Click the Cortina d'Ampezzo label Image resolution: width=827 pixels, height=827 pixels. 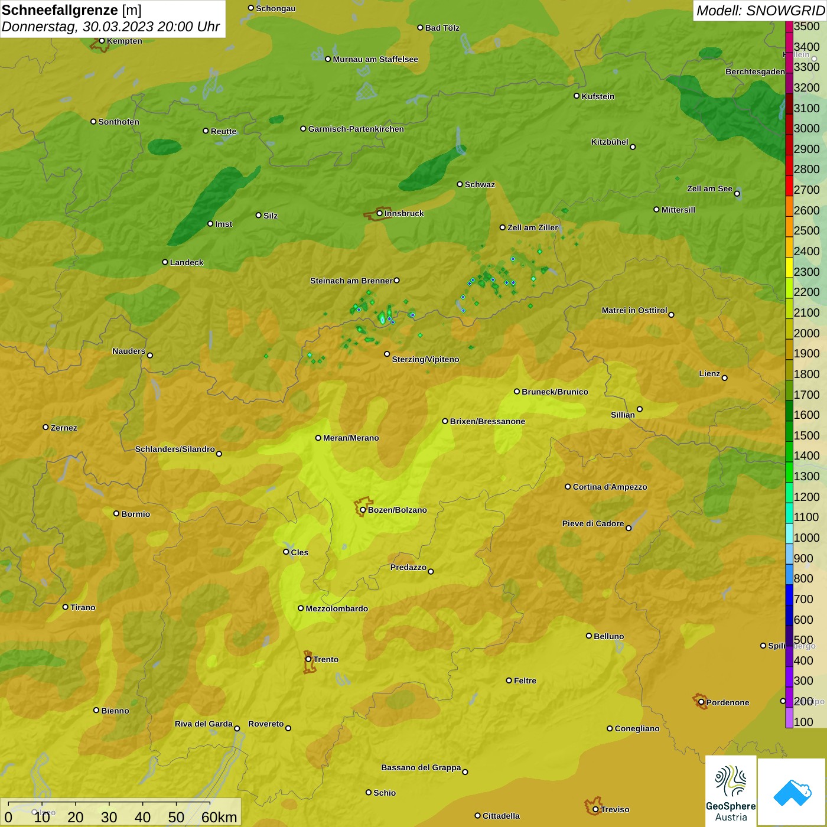(x=610, y=487)
